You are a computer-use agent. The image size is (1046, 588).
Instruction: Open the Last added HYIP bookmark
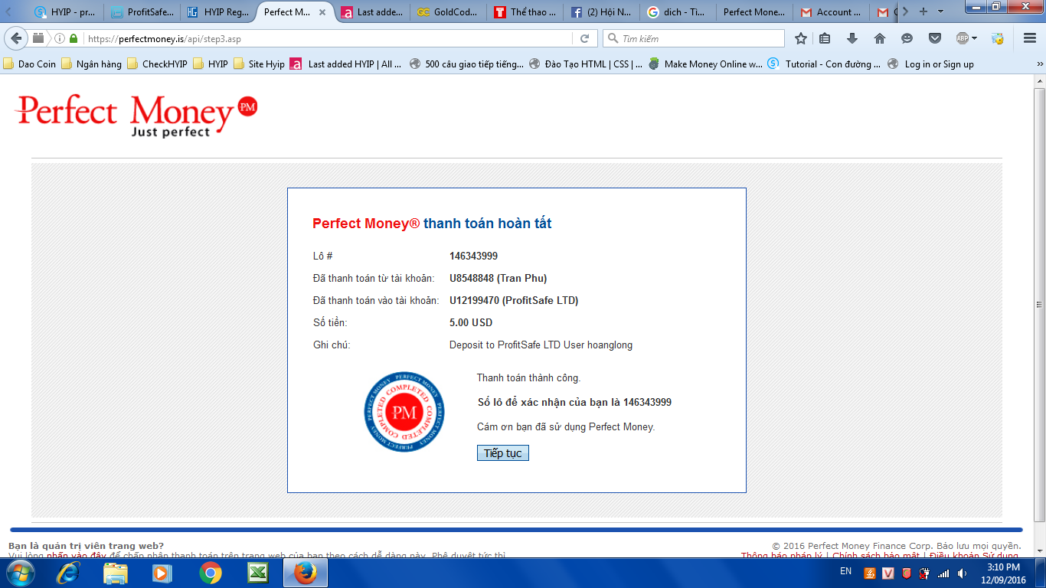pos(346,64)
